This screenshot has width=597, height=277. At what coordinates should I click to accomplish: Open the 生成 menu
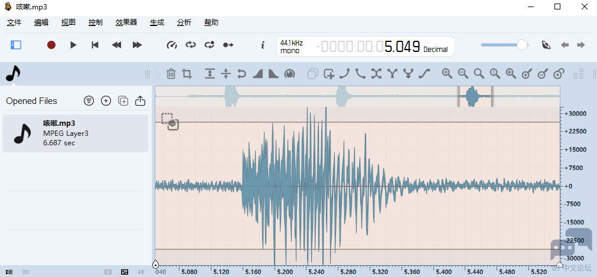(157, 22)
